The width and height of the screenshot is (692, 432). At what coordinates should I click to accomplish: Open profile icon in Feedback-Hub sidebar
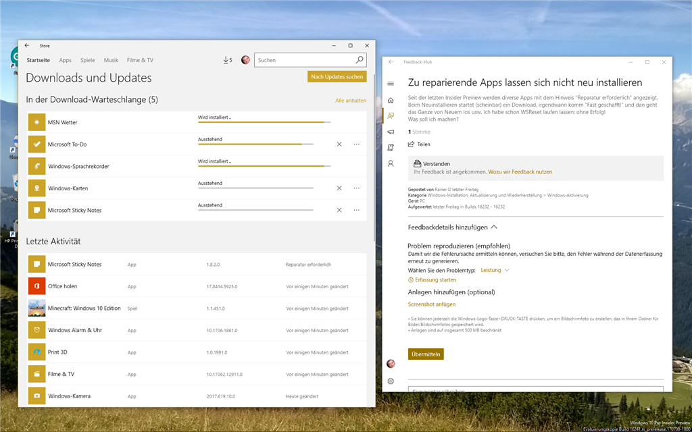(391, 163)
